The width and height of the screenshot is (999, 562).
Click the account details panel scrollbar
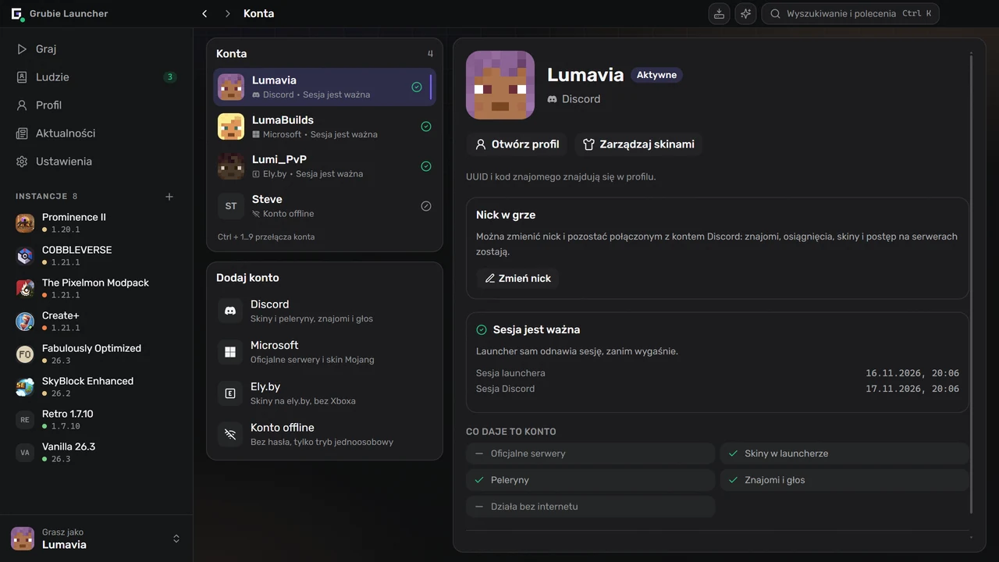point(971,283)
